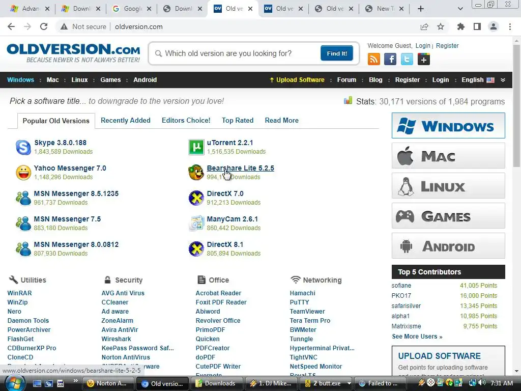Image resolution: width=521 pixels, height=391 pixels.
Task: Select the English language option
Action: [x=478, y=80]
